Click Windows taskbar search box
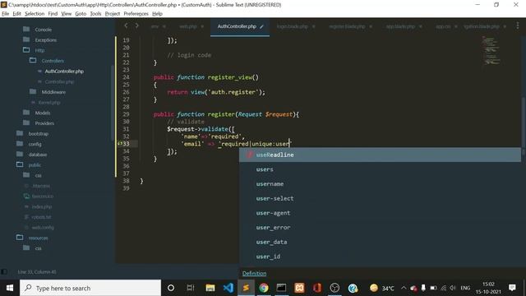The height and width of the screenshot is (296, 526). click(x=90, y=288)
